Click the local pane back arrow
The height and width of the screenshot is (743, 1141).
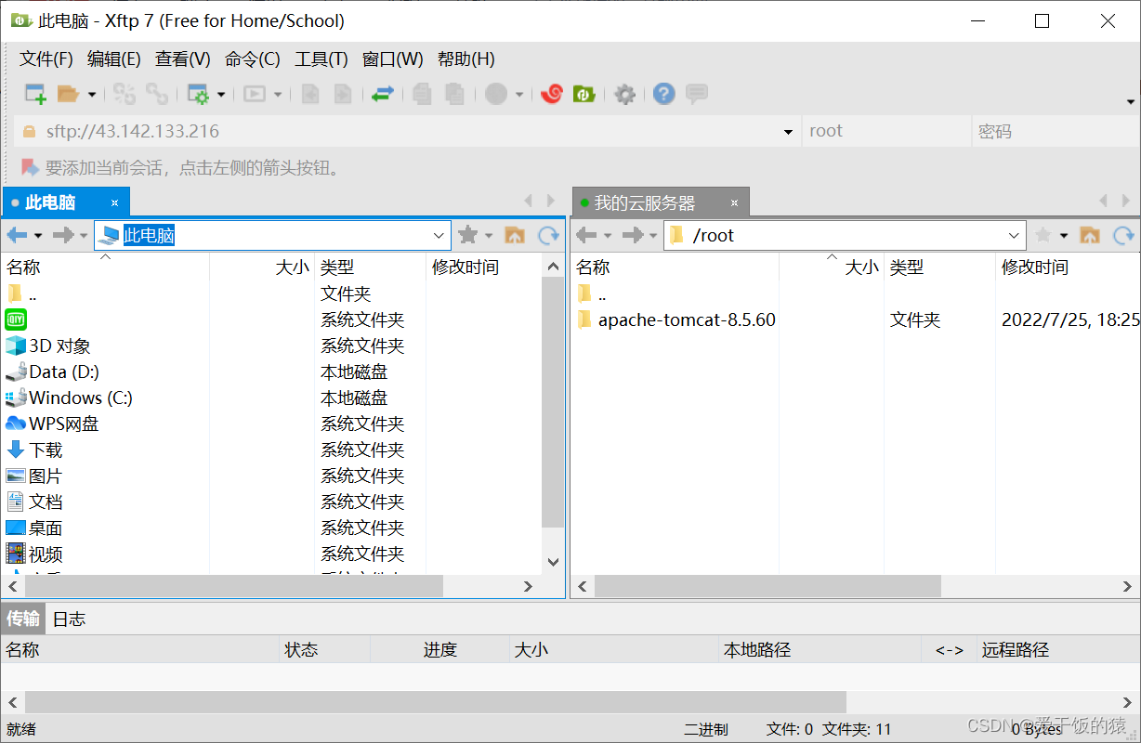(x=18, y=235)
